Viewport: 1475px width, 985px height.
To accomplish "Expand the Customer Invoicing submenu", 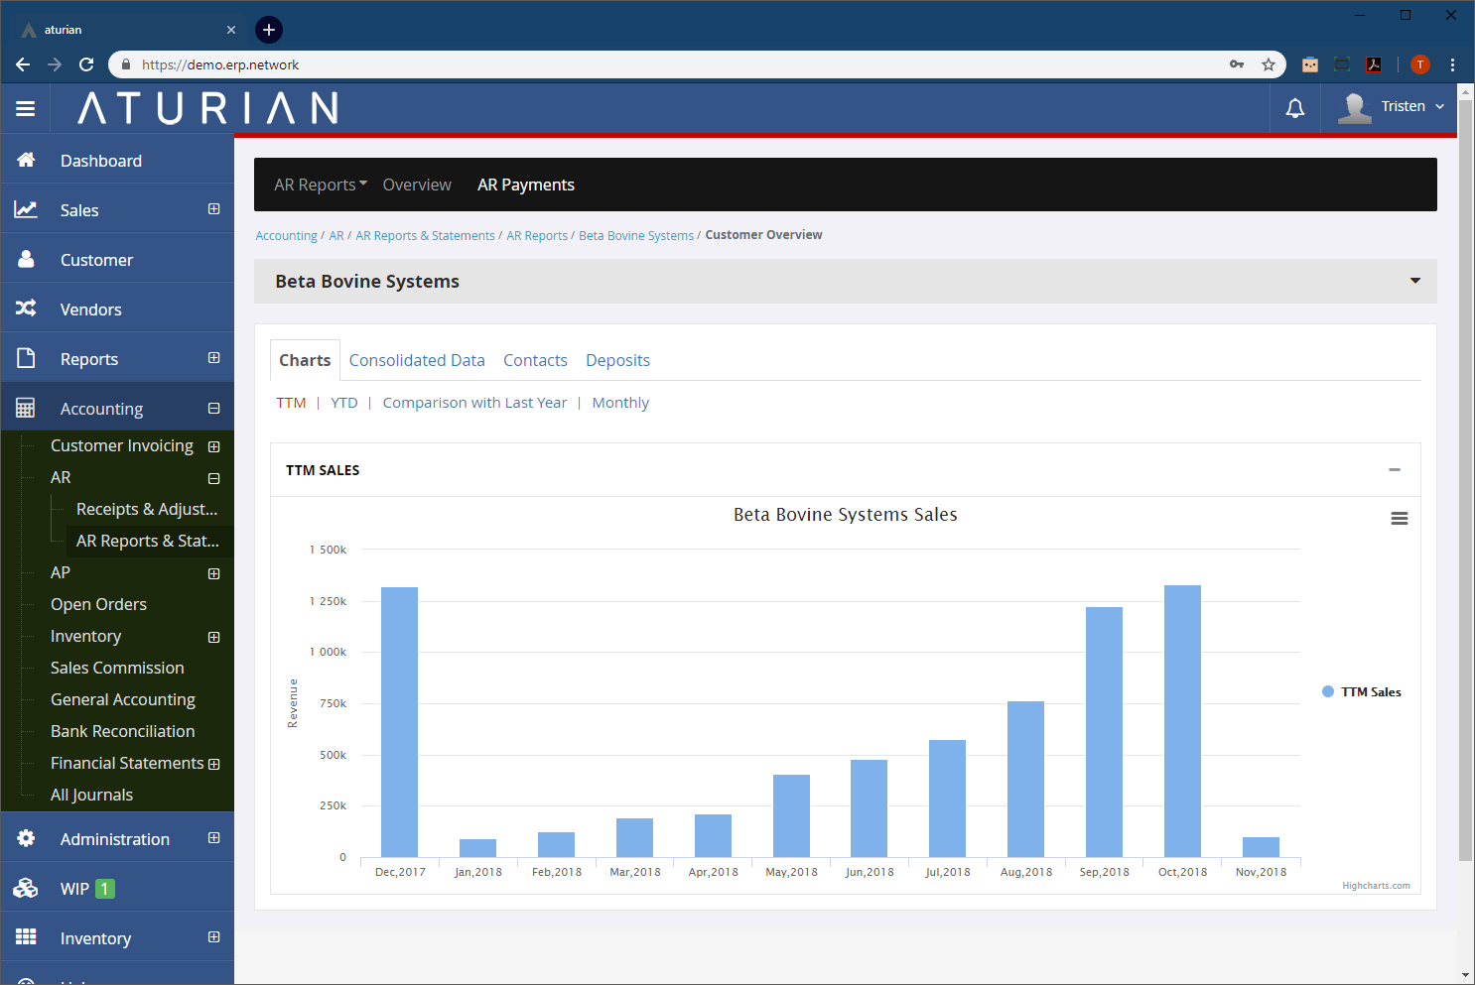I will [213, 446].
